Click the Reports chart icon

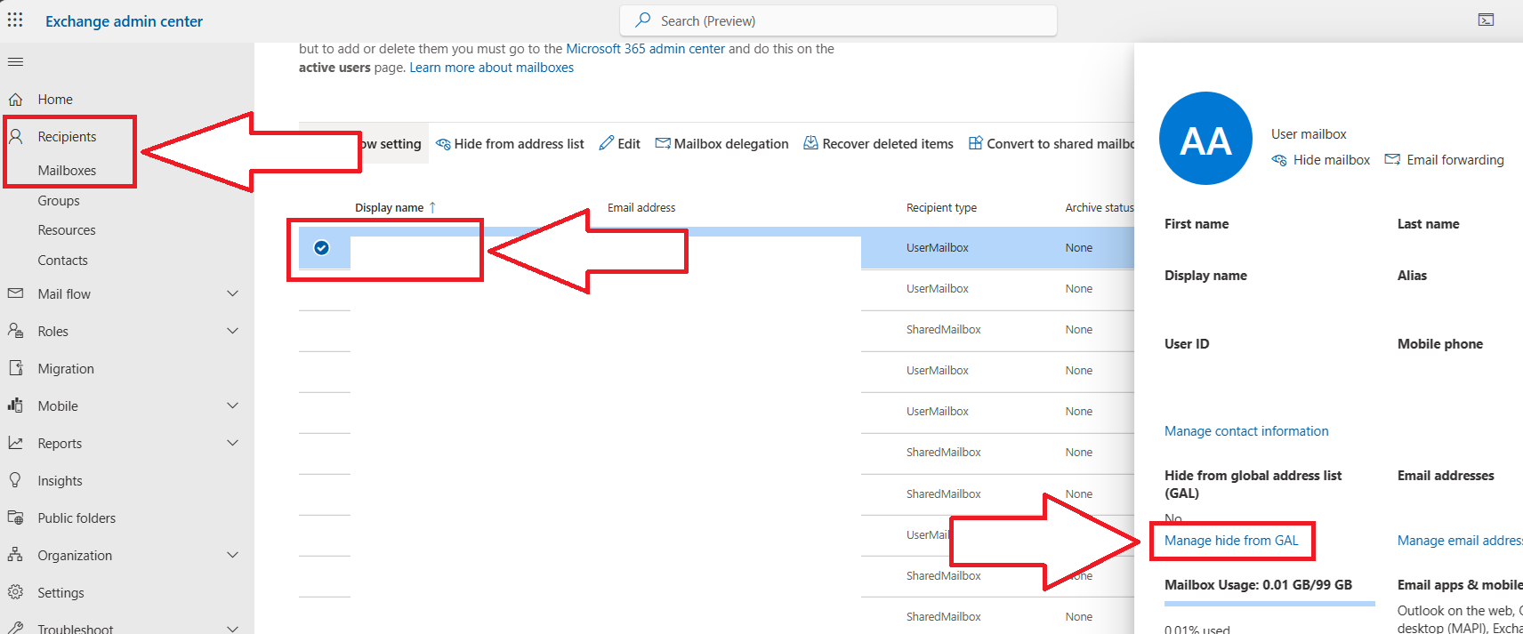click(x=15, y=443)
